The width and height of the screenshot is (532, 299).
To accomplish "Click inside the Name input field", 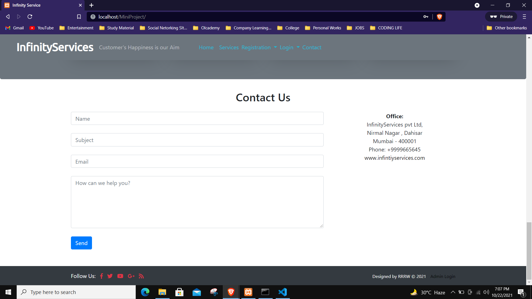I will 197,118.
